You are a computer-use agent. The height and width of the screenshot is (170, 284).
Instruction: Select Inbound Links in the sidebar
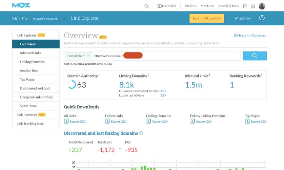[31, 53]
